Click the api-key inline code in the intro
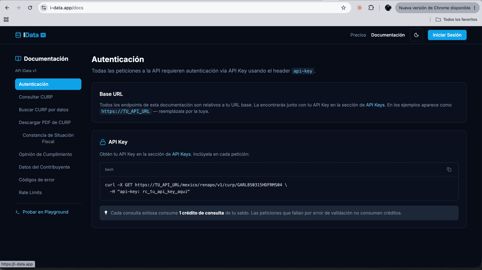This screenshot has width=482, height=270. (303, 71)
